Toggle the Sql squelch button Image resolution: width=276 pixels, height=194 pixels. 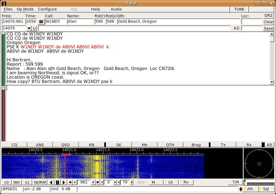(x=266, y=189)
